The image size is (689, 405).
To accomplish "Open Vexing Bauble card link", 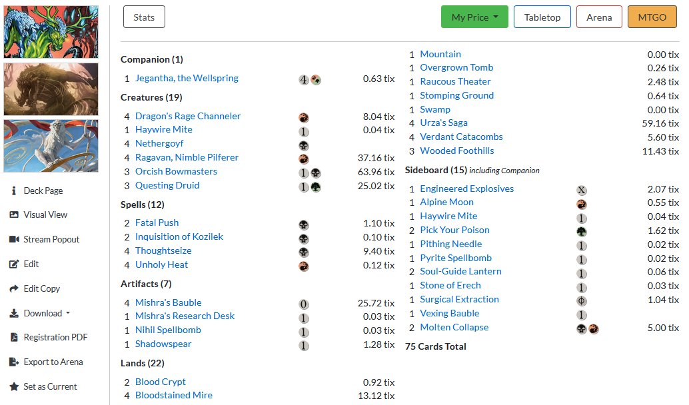I will [450, 313].
